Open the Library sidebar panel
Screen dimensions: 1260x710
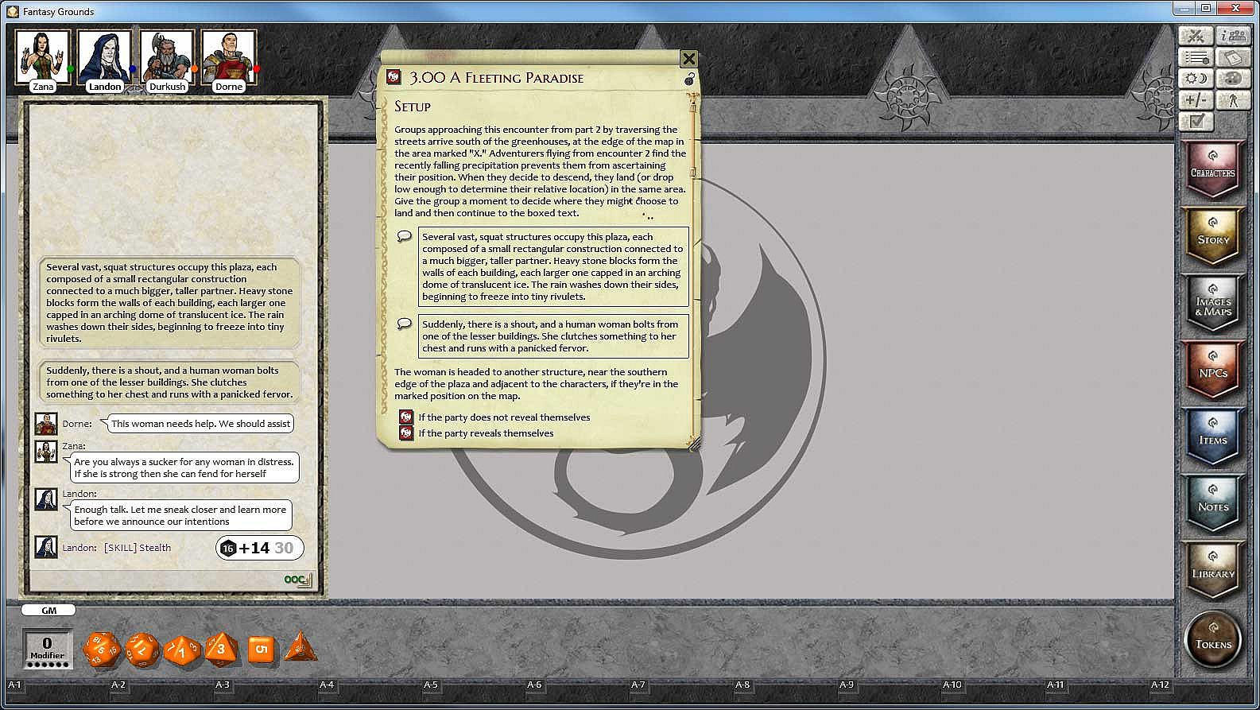point(1212,570)
